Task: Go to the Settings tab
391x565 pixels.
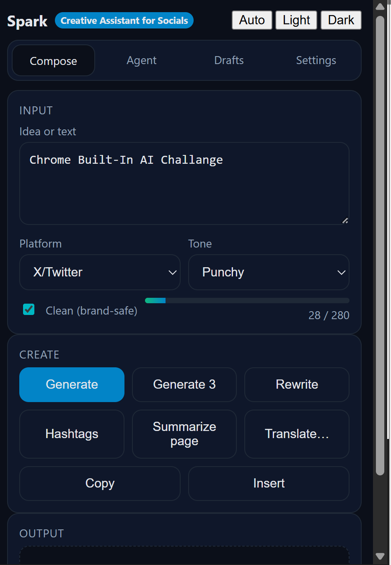Action: click(316, 60)
